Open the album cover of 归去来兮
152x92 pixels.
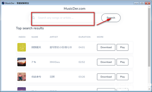[x=22, y=77]
